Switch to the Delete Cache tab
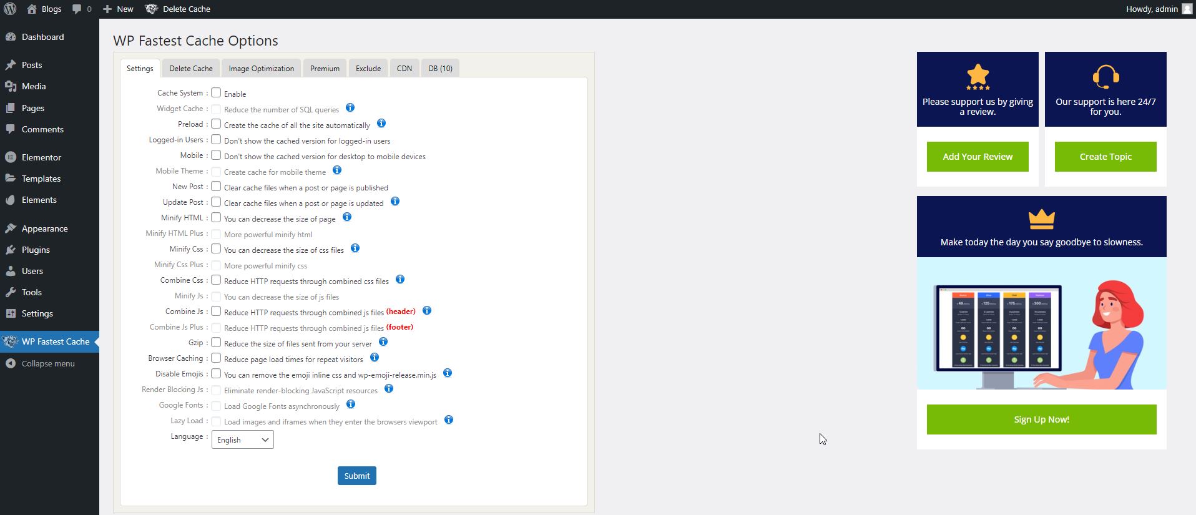The width and height of the screenshot is (1196, 515). click(x=191, y=69)
